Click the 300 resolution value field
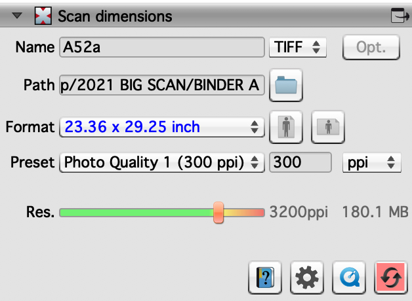 [x=300, y=162]
